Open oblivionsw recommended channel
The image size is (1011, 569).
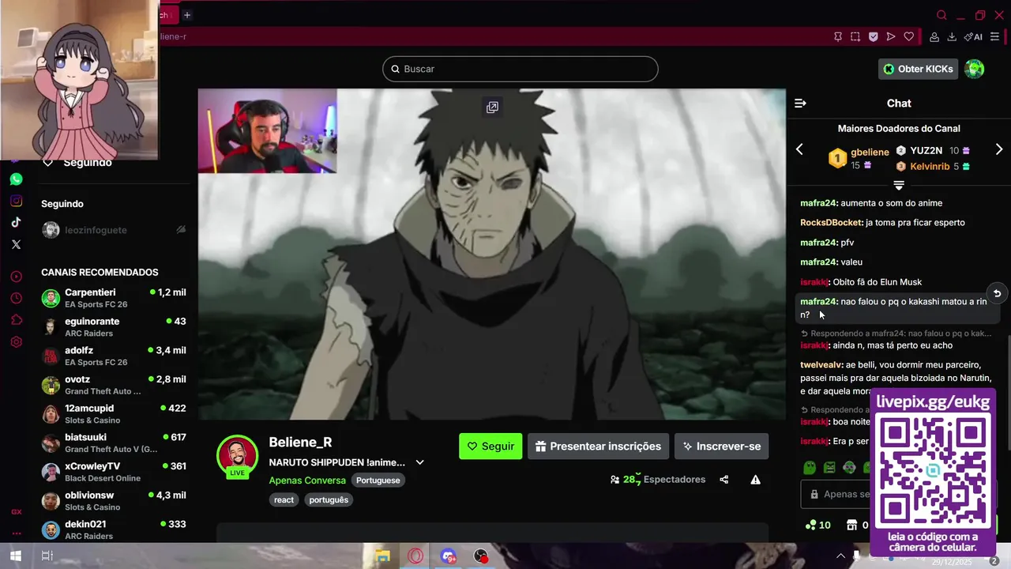[x=114, y=501]
